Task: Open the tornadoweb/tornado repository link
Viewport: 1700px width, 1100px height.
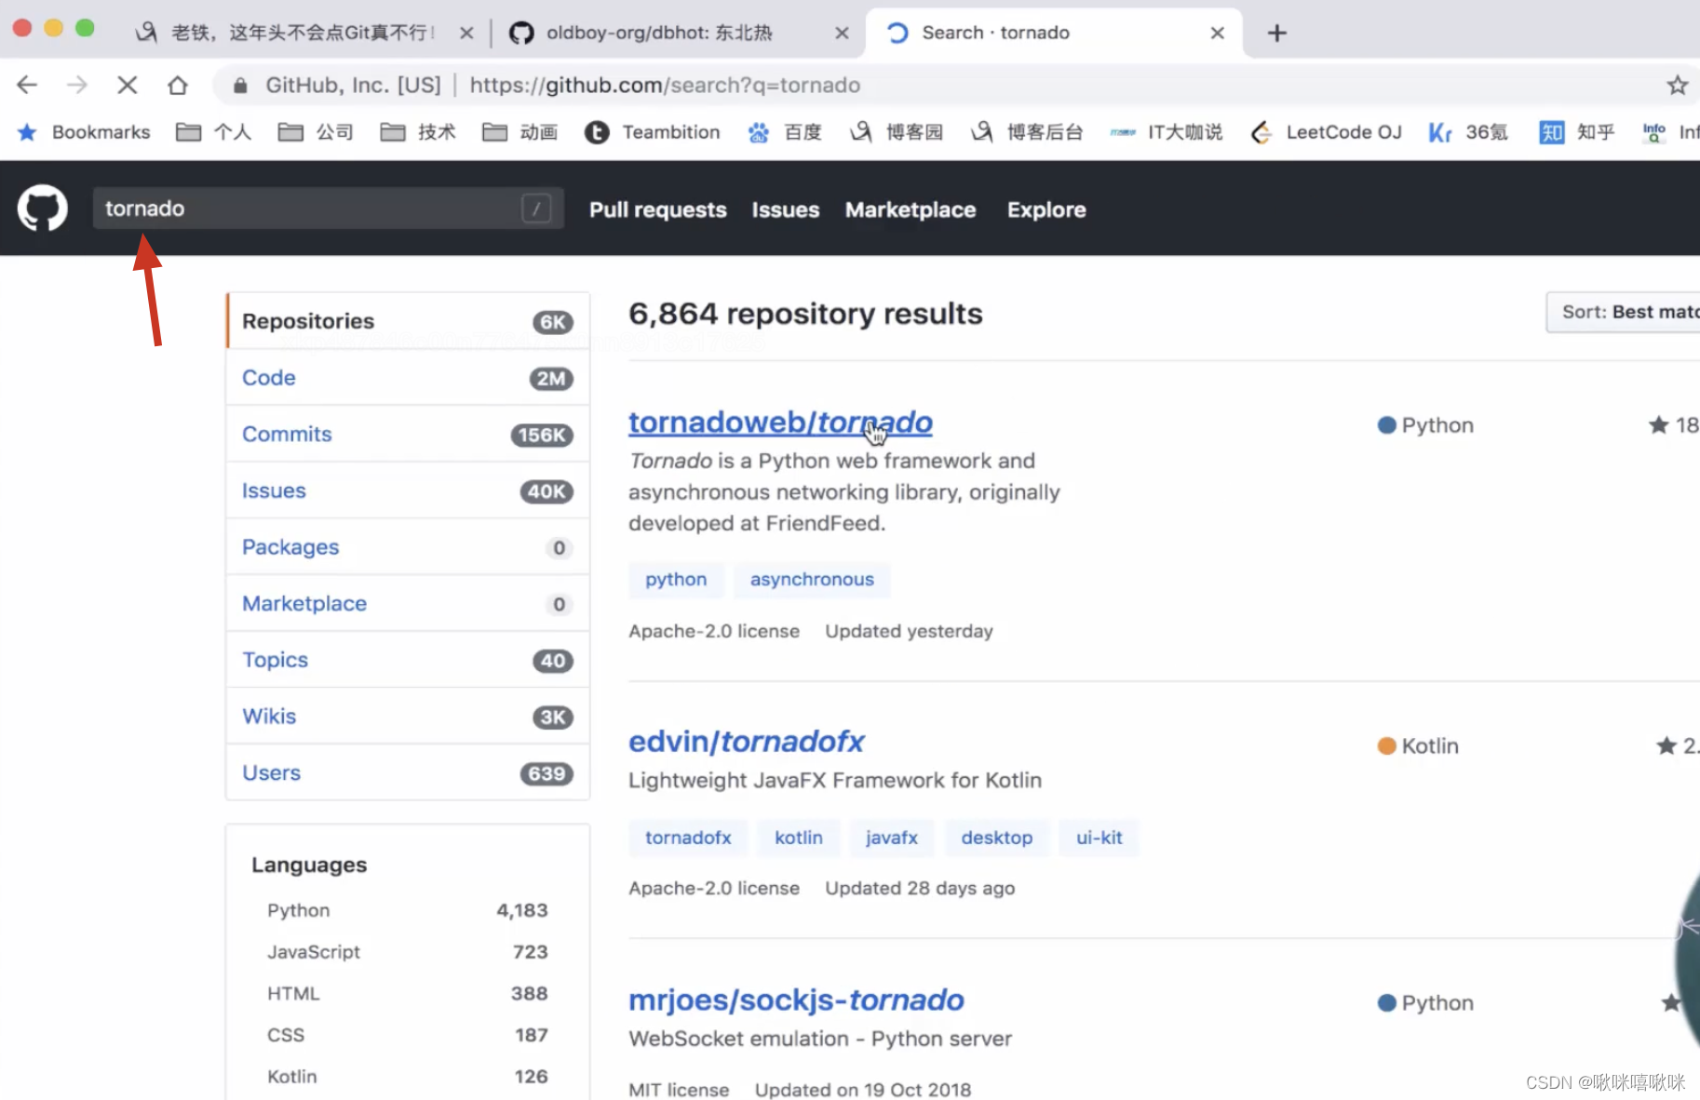Action: tap(780, 423)
